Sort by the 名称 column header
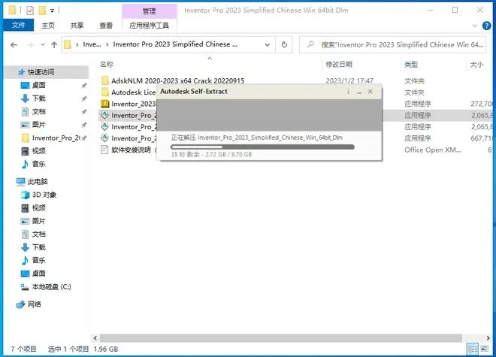Screen dimensions: 496x357 107,64
